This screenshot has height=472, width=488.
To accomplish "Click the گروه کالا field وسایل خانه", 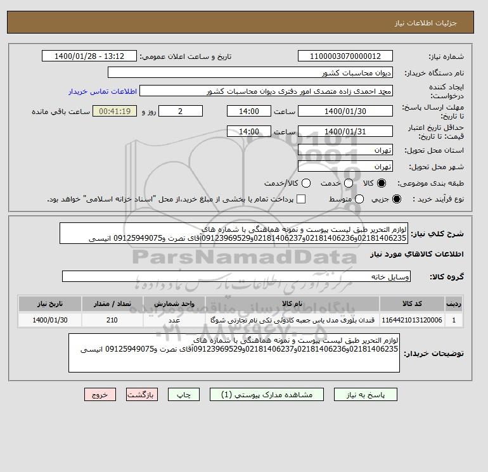I will pos(236,276).
